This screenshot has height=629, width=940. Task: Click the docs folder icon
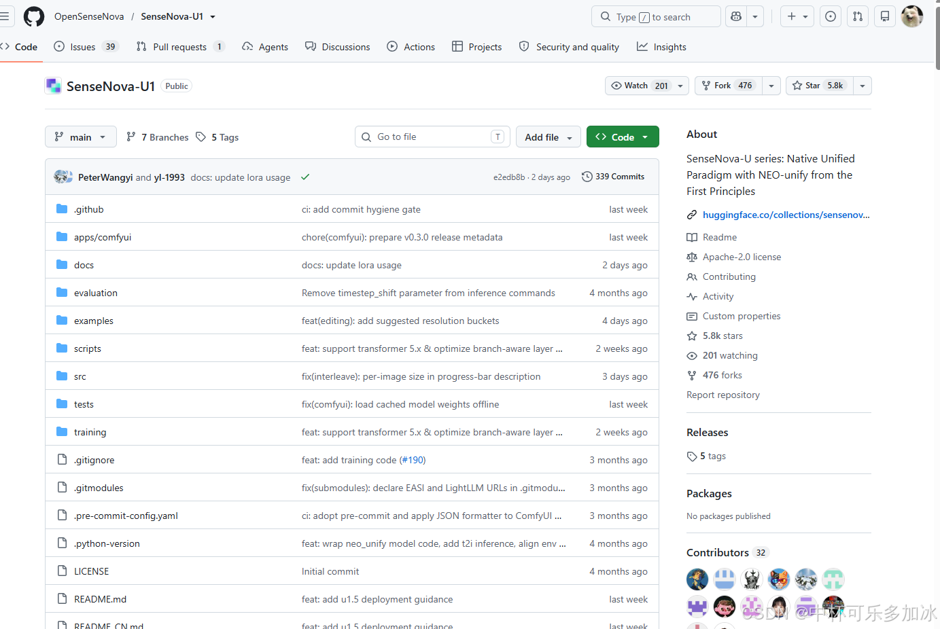(x=62, y=265)
